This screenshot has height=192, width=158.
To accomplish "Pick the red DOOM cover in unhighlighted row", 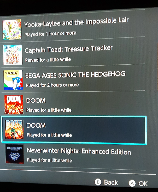I will coord(14,105).
